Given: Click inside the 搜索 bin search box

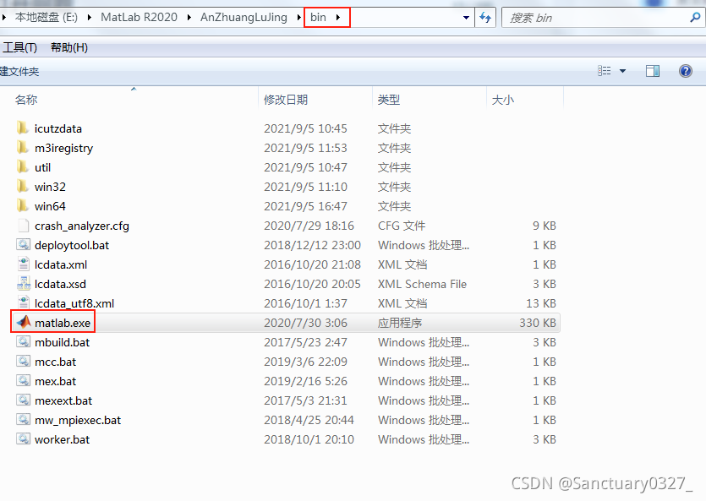Looking at the screenshot, I should tap(592, 17).
